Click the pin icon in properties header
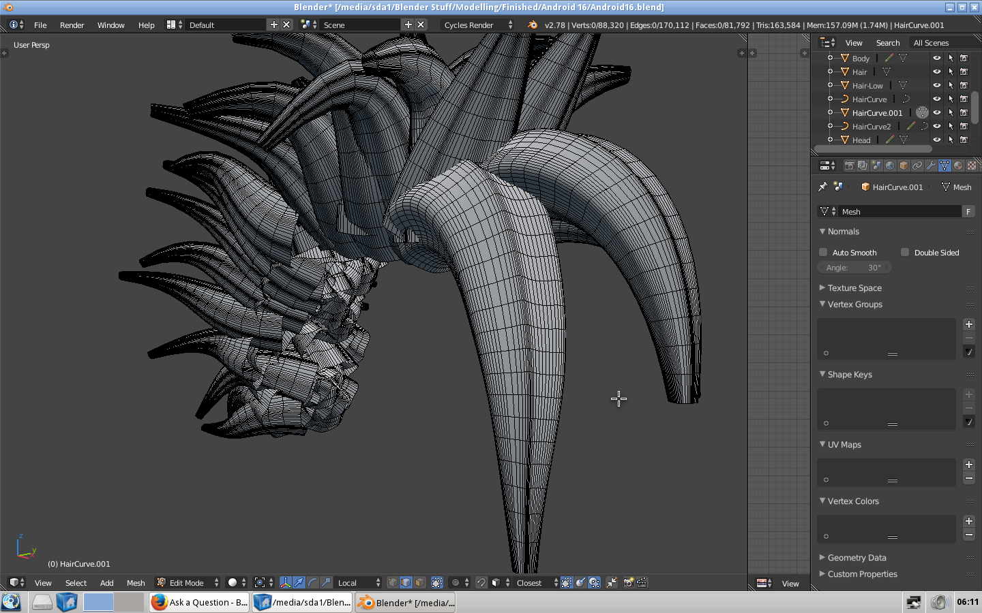Viewport: 982px width, 613px height. (822, 187)
